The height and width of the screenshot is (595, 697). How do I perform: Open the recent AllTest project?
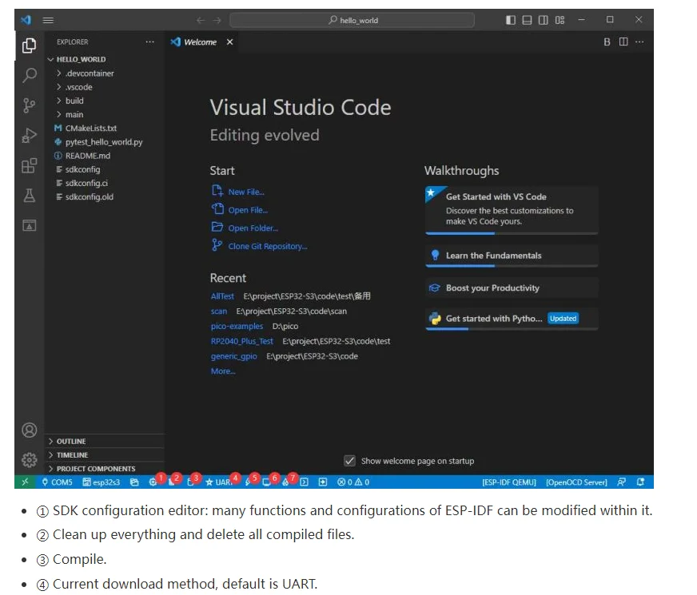pyautogui.click(x=222, y=296)
